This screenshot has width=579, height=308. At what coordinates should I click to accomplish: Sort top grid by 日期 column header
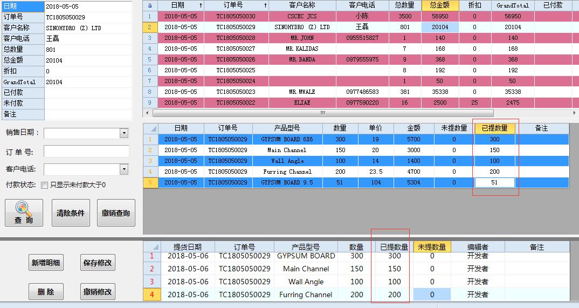click(x=181, y=5)
